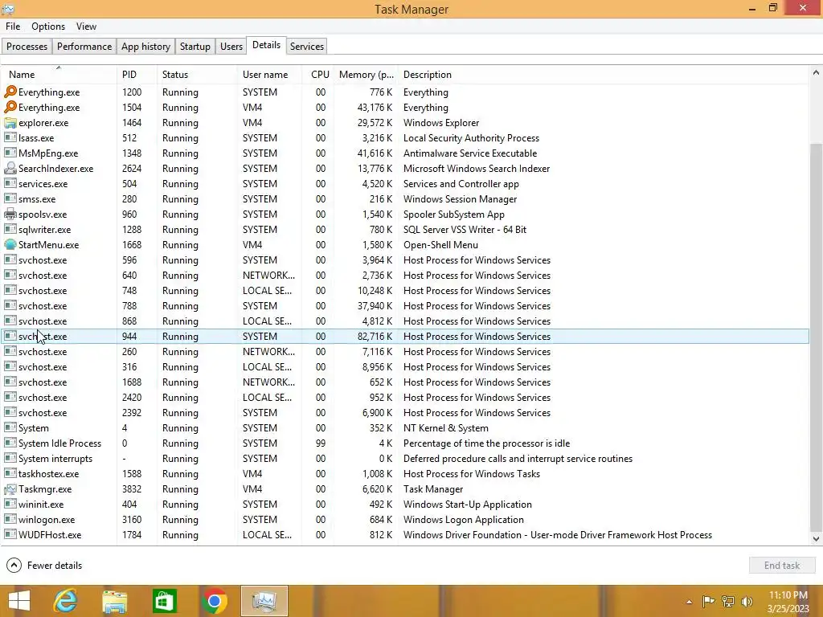Open the taskbar clock showing 11:10 PM

(x=788, y=601)
